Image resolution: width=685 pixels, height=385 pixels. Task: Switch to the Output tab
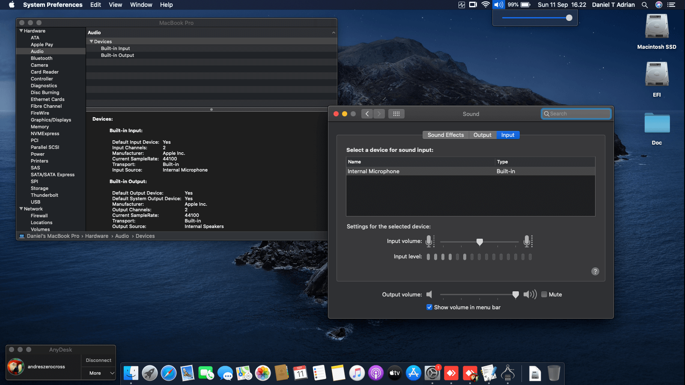point(482,135)
